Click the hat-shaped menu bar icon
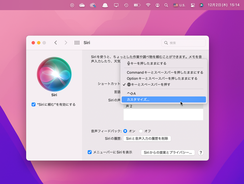This screenshot has width=244, height=184. pyautogui.click(x=105, y=5)
